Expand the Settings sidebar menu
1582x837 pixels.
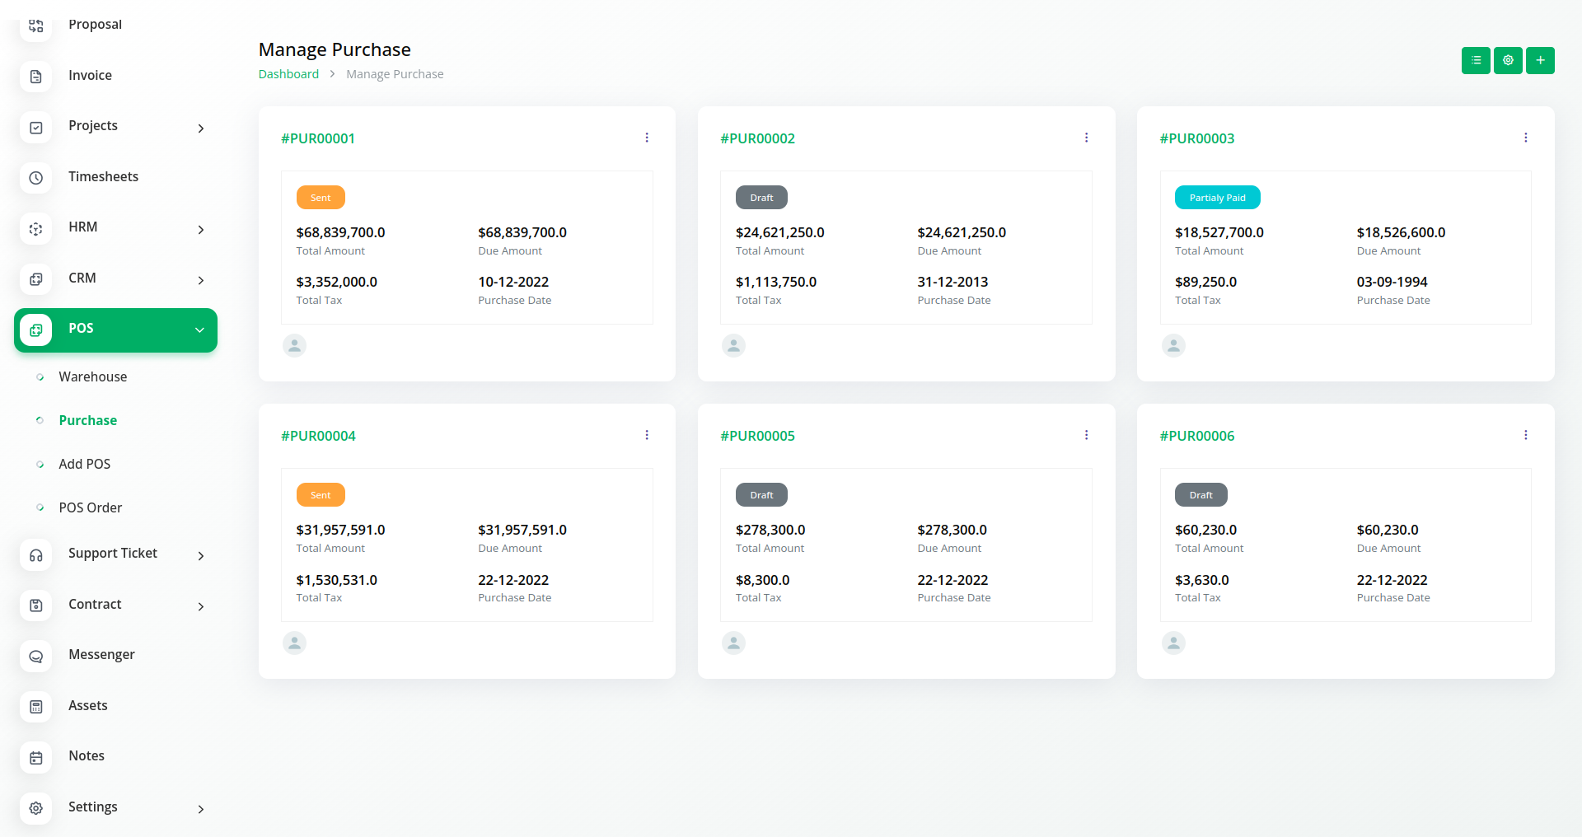pos(200,809)
